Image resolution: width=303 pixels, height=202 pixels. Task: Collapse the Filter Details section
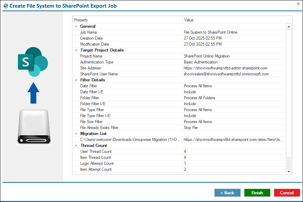(76, 80)
